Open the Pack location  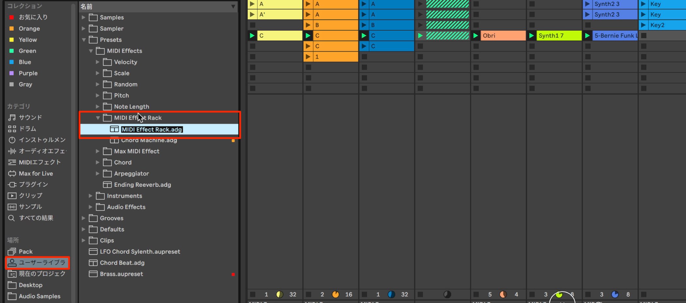26,251
